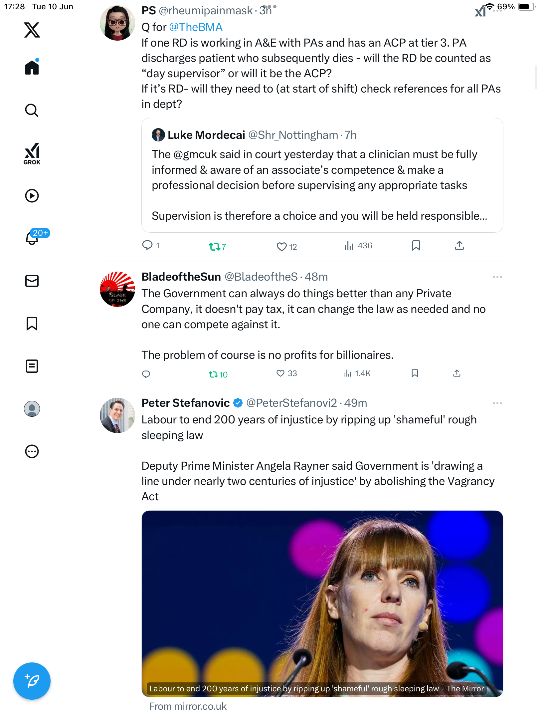
Task: Open the Angela Rayner article image
Action: tap(322, 604)
